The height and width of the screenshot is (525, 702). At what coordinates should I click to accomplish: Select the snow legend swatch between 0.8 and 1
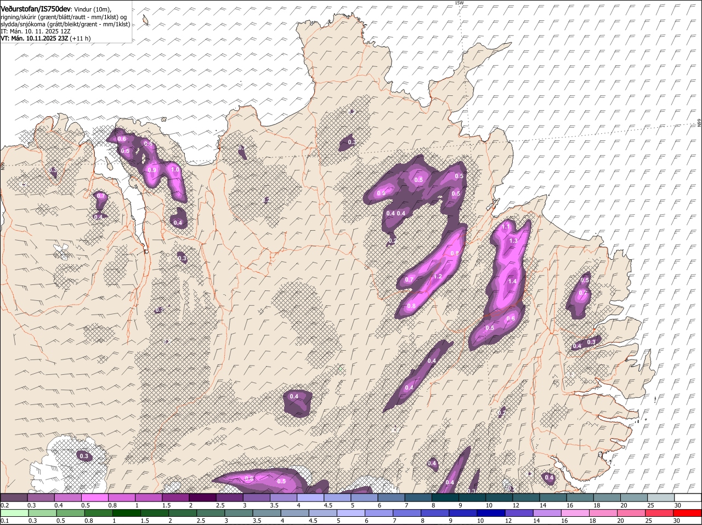121,498
